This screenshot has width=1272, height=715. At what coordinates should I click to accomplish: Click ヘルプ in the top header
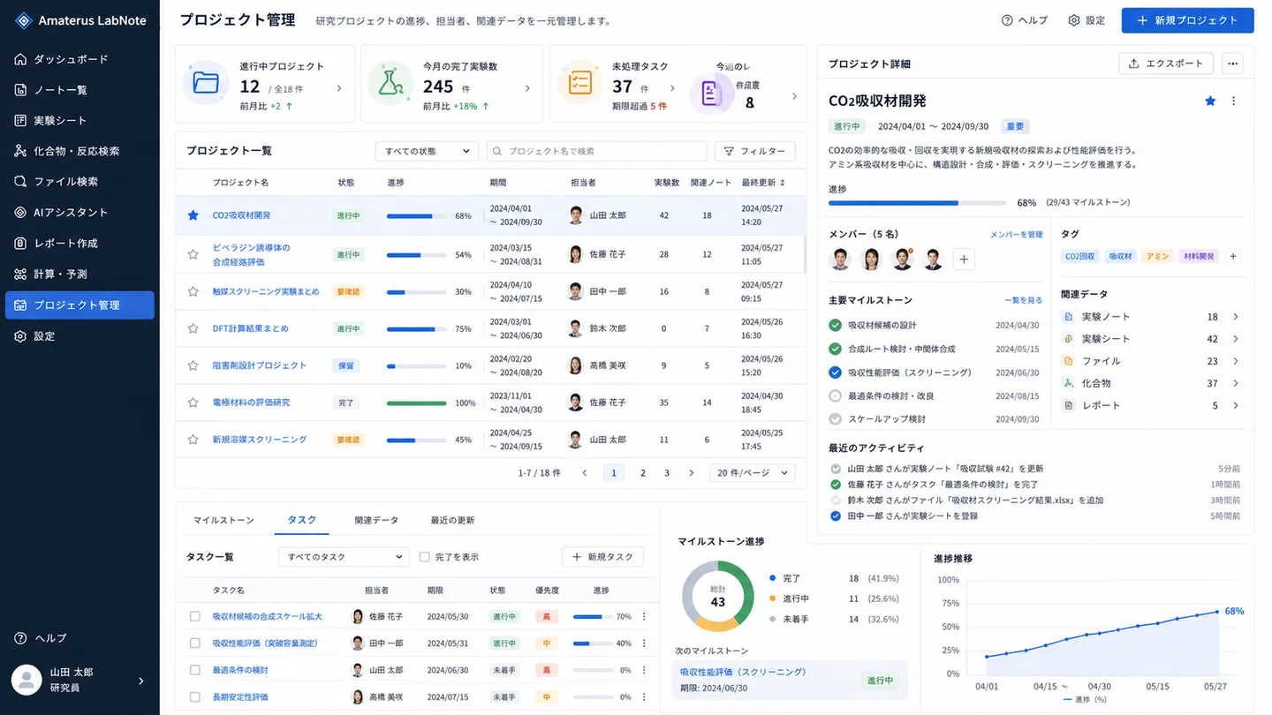point(1025,20)
